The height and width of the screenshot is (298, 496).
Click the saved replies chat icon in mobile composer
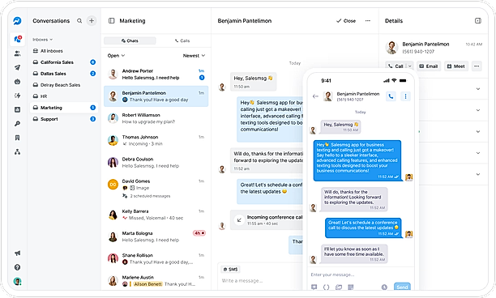click(x=314, y=287)
